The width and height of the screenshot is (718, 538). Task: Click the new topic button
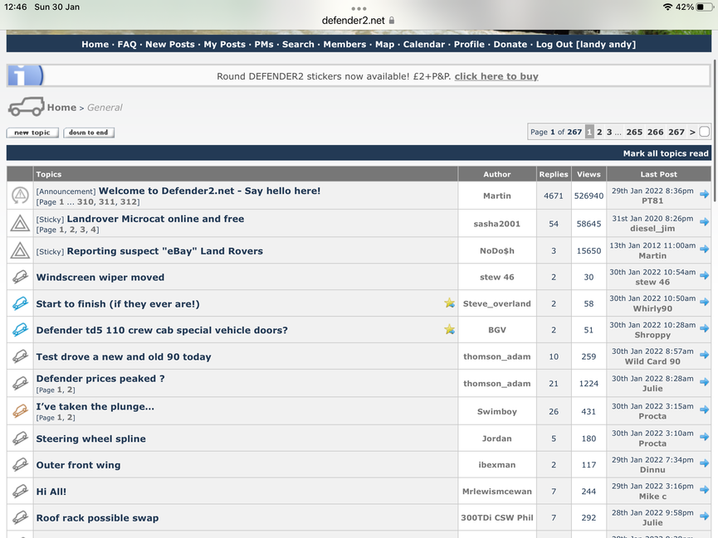32,133
